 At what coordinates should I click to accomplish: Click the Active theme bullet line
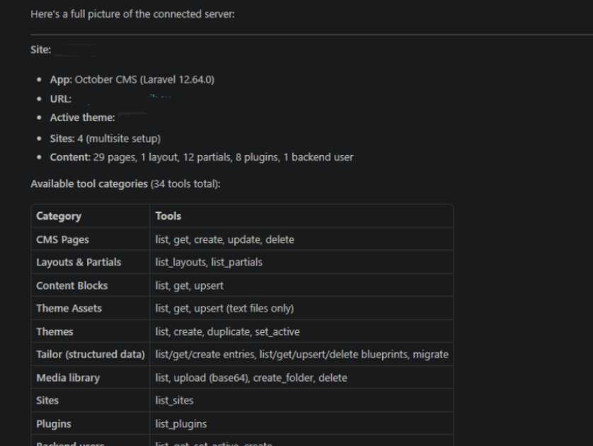[x=98, y=118]
